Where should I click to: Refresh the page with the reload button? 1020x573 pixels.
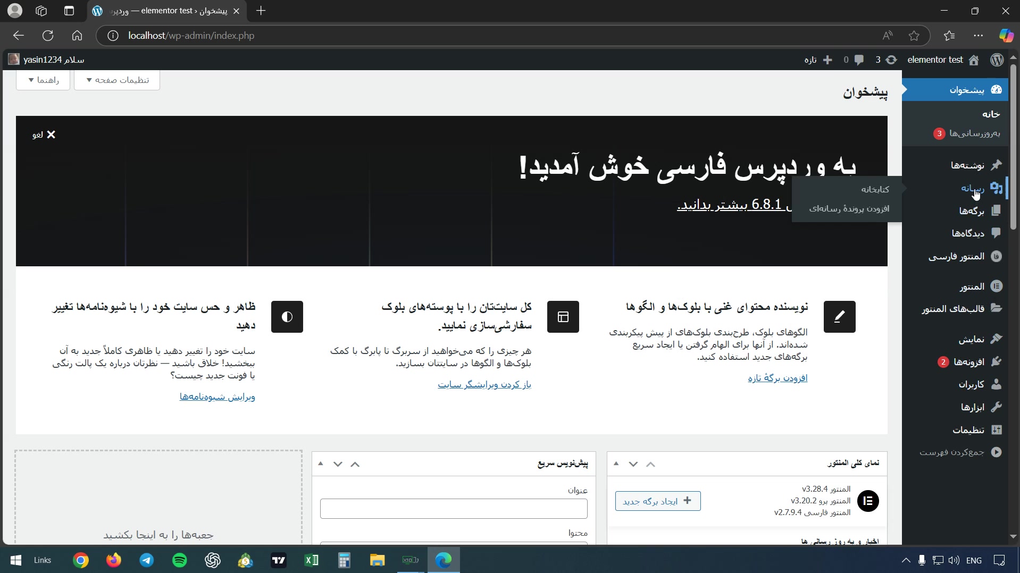48,36
